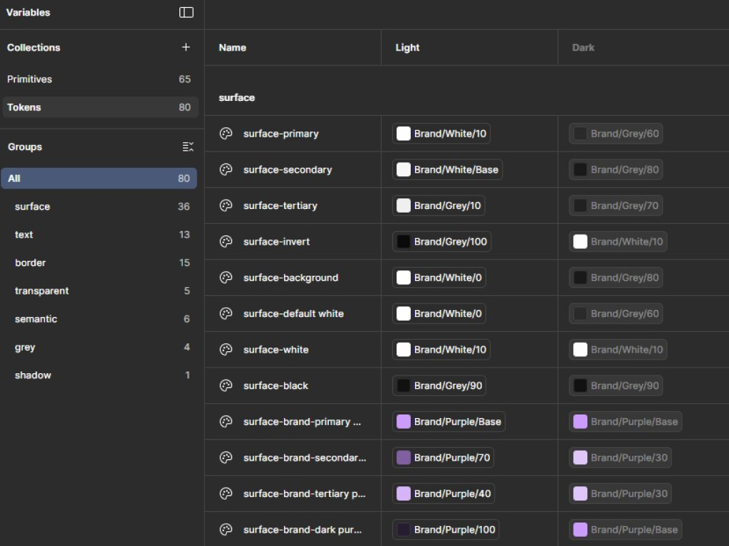
Task: Collapse groups list with the Groups icon
Action: [187, 146]
